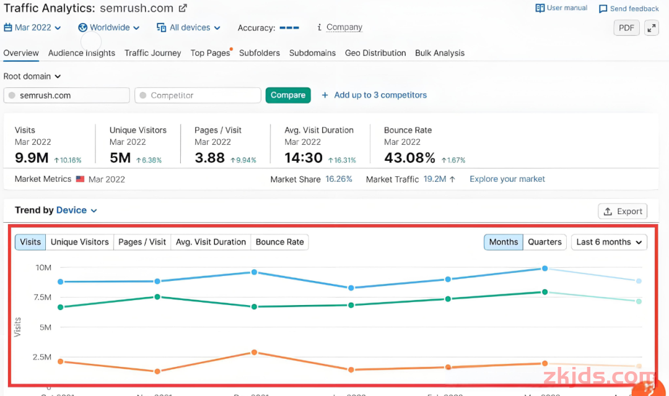
Task: Select the Visits chart metric
Action: coord(30,242)
